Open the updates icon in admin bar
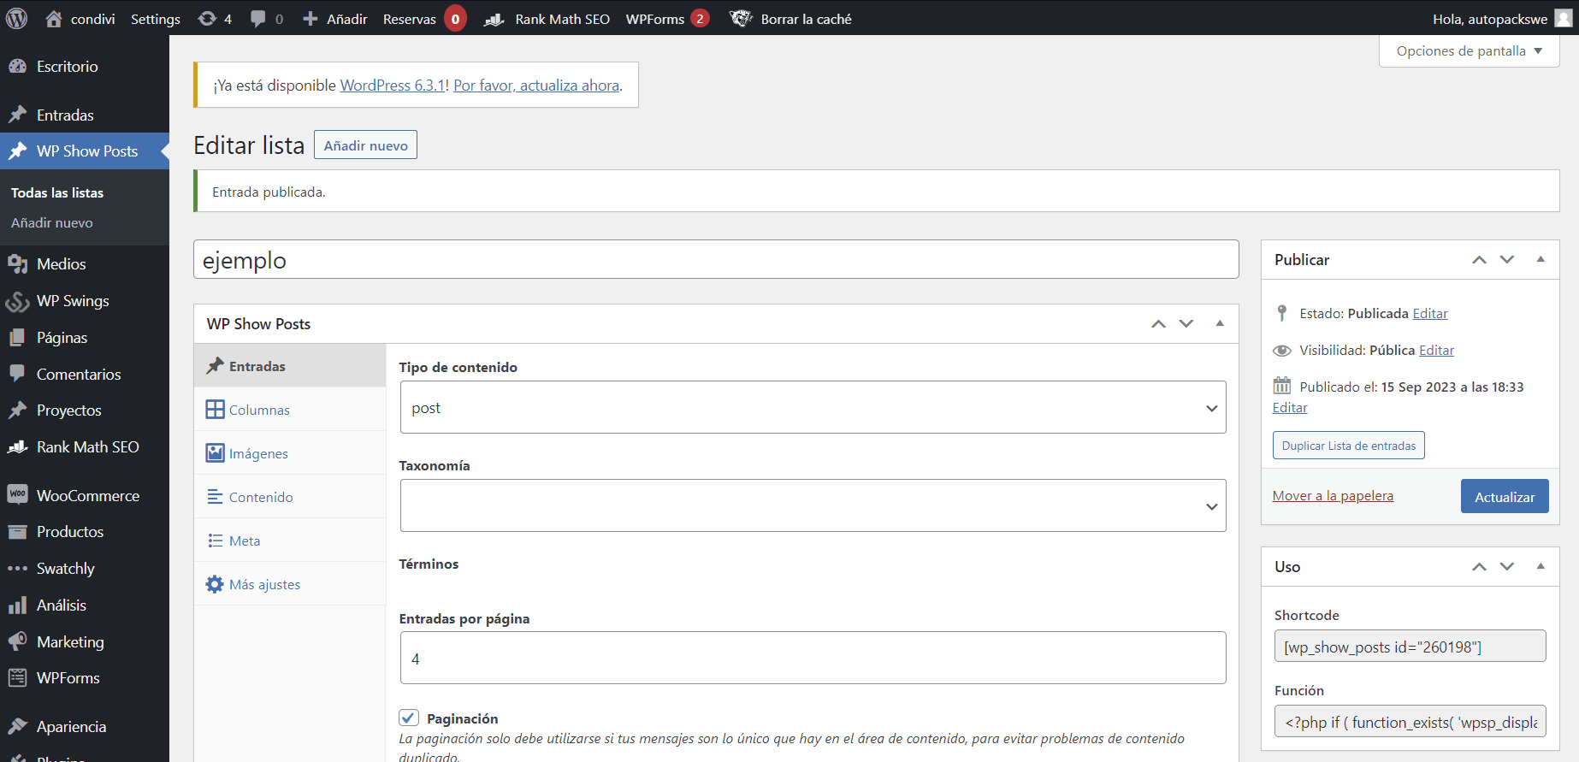Screen dimensions: 1579x762 click(207, 19)
